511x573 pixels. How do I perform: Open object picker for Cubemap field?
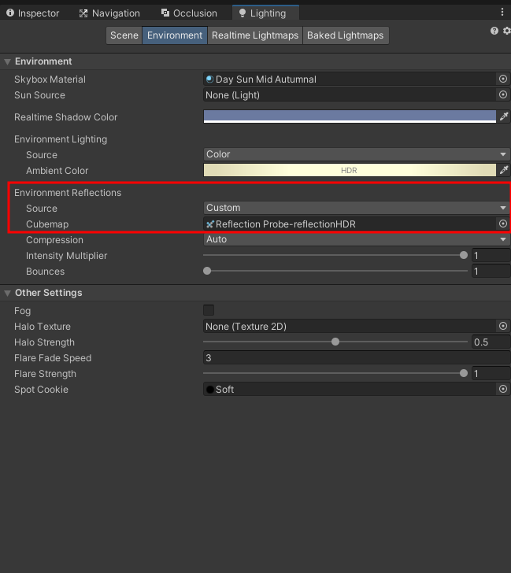(502, 224)
